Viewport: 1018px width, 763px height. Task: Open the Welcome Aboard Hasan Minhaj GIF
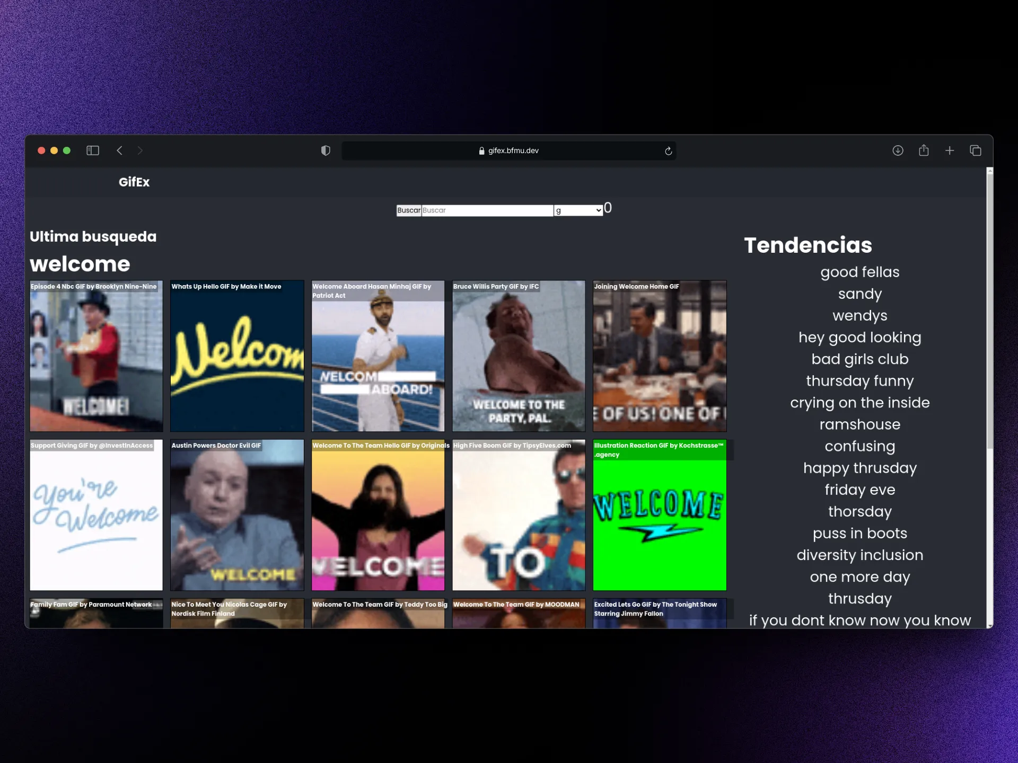[x=378, y=356]
